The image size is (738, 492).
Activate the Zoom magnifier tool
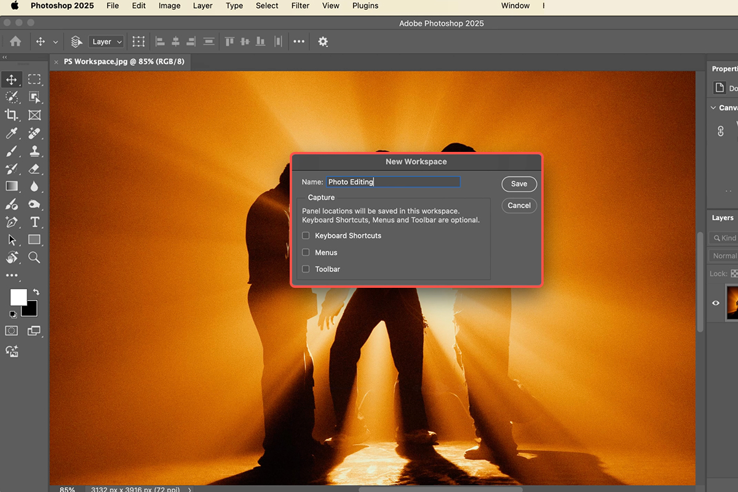point(34,258)
